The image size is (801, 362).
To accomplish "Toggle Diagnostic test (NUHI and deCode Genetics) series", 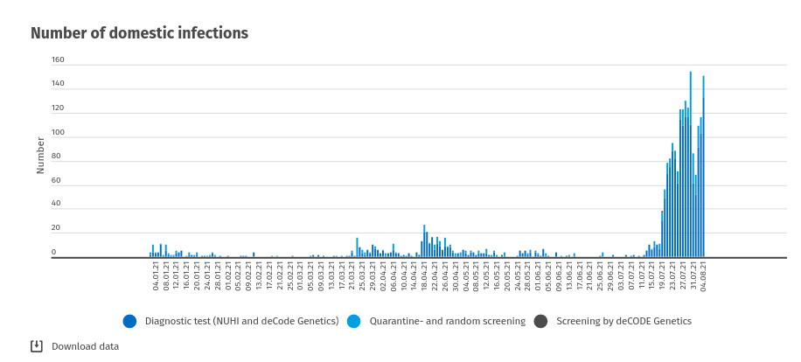I will pos(241,321).
